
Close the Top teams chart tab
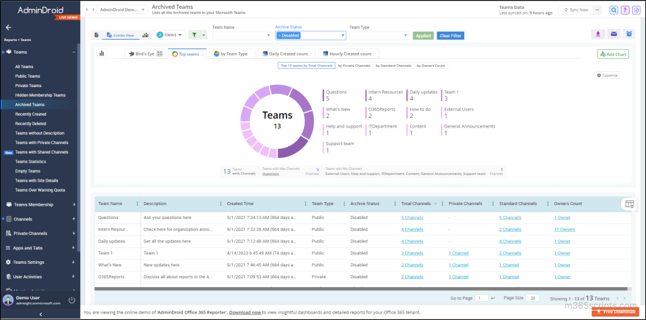coord(203,54)
